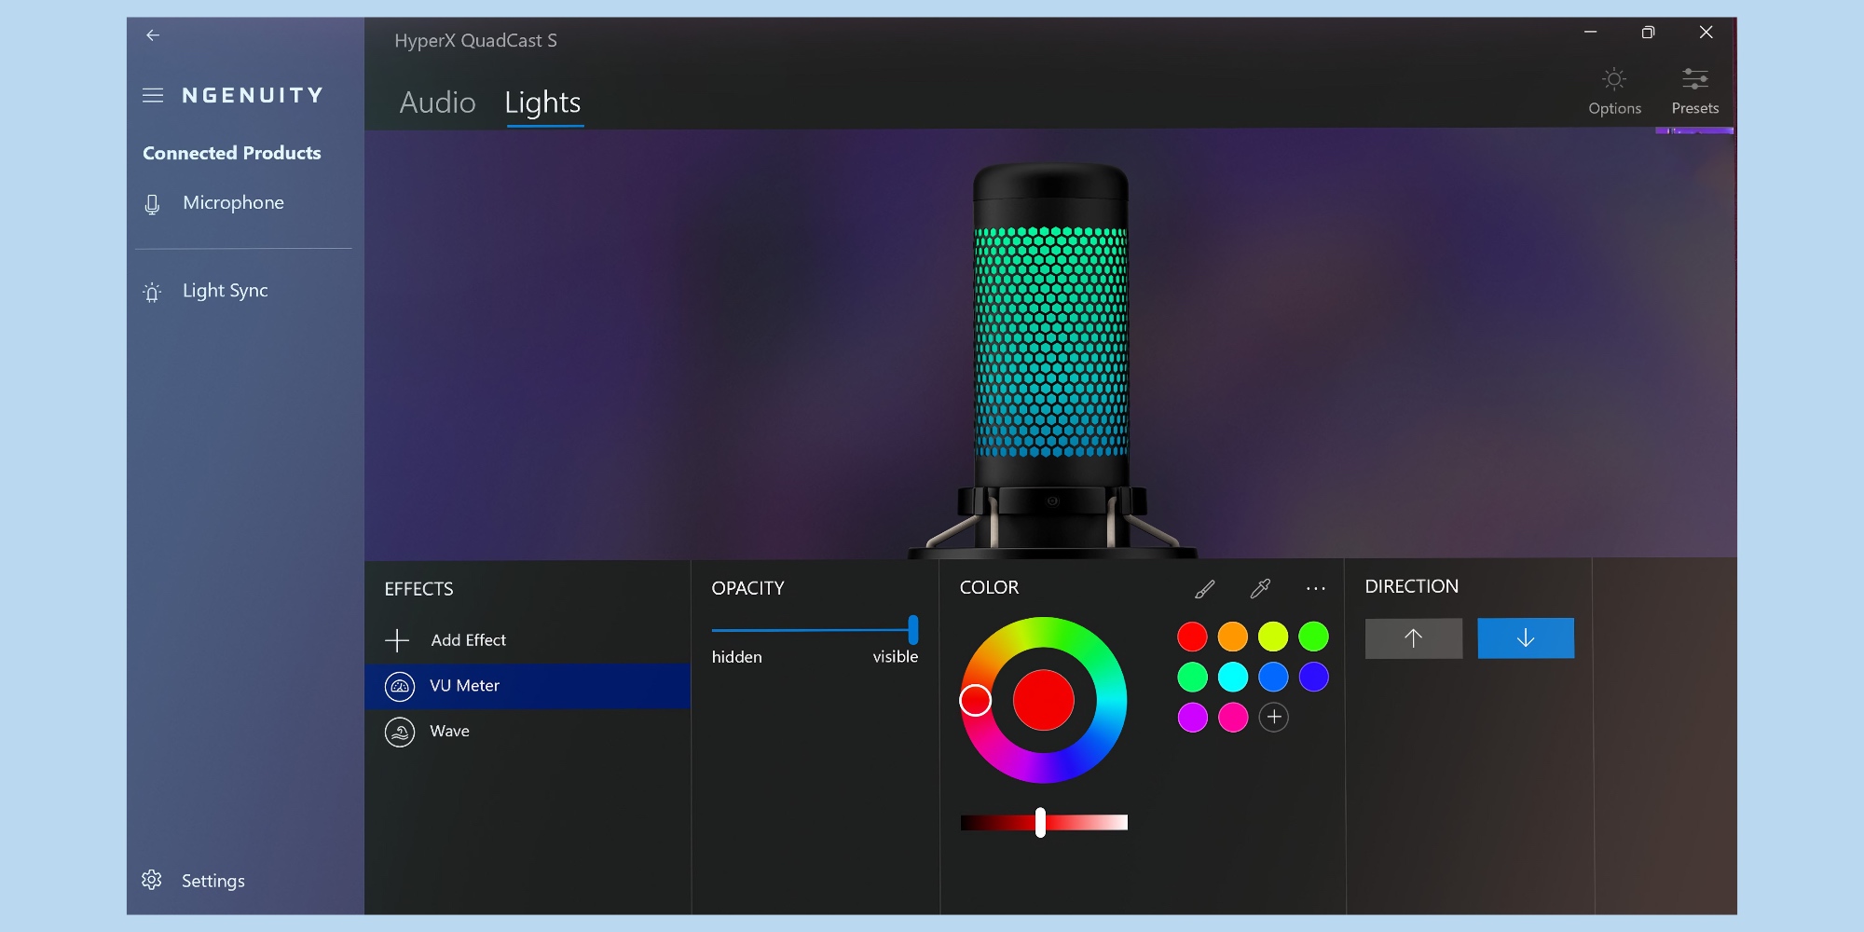1864x932 pixels.
Task: Click the microphone preview image
Action: (1051, 362)
